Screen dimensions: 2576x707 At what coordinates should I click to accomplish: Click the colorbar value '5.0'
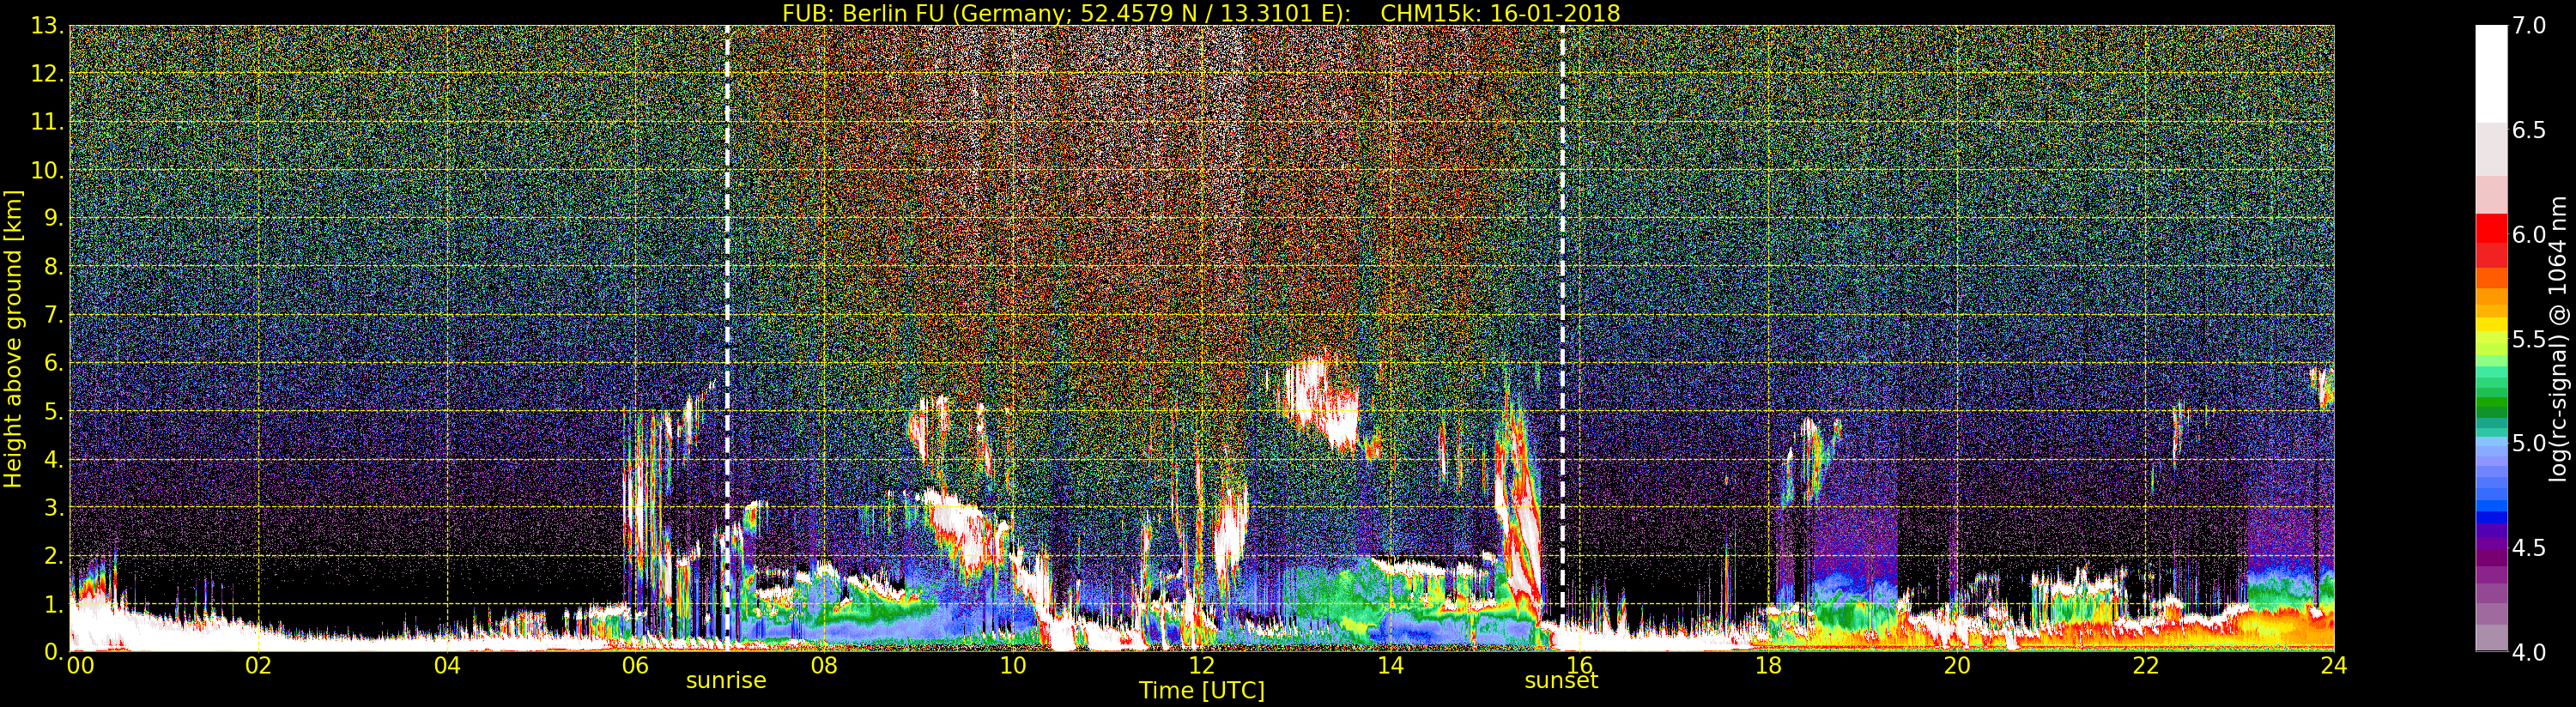tap(2529, 443)
